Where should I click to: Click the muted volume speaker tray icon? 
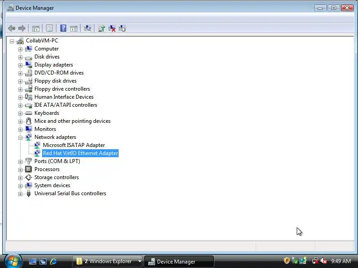click(324, 260)
